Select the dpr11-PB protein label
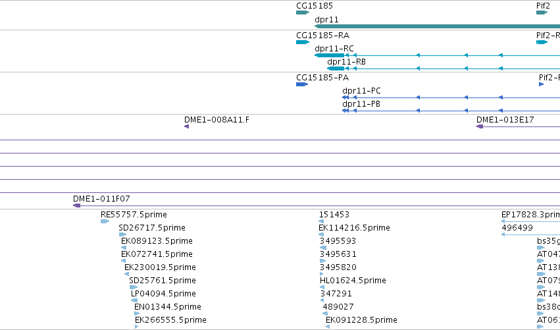 (361, 104)
